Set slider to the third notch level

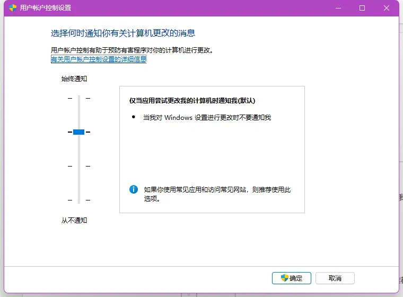[79, 166]
